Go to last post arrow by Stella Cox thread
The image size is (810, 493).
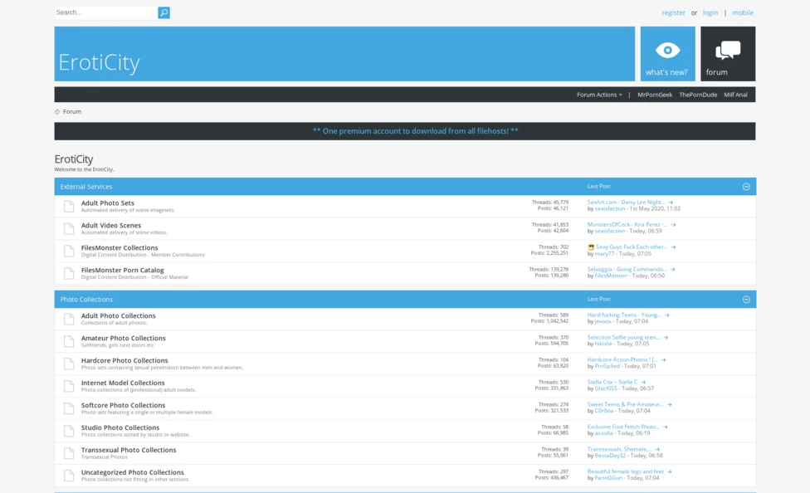643,383
